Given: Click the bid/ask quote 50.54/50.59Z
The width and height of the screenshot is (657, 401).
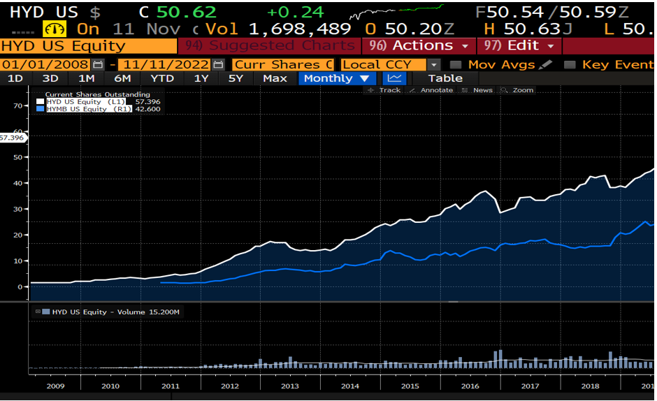Looking at the screenshot, I should [x=557, y=12].
